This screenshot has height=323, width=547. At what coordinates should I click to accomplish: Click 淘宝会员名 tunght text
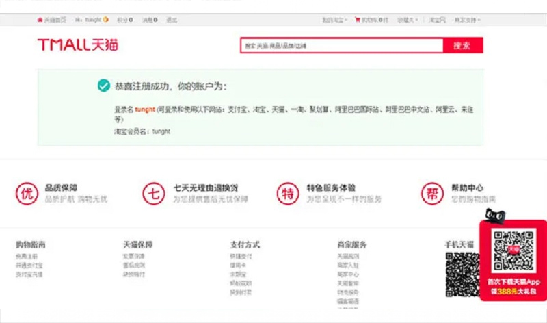coord(142,131)
